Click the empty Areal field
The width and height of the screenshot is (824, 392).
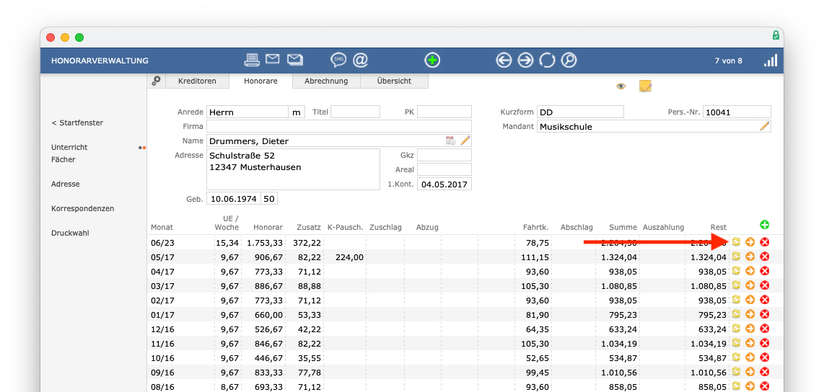[x=444, y=169]
